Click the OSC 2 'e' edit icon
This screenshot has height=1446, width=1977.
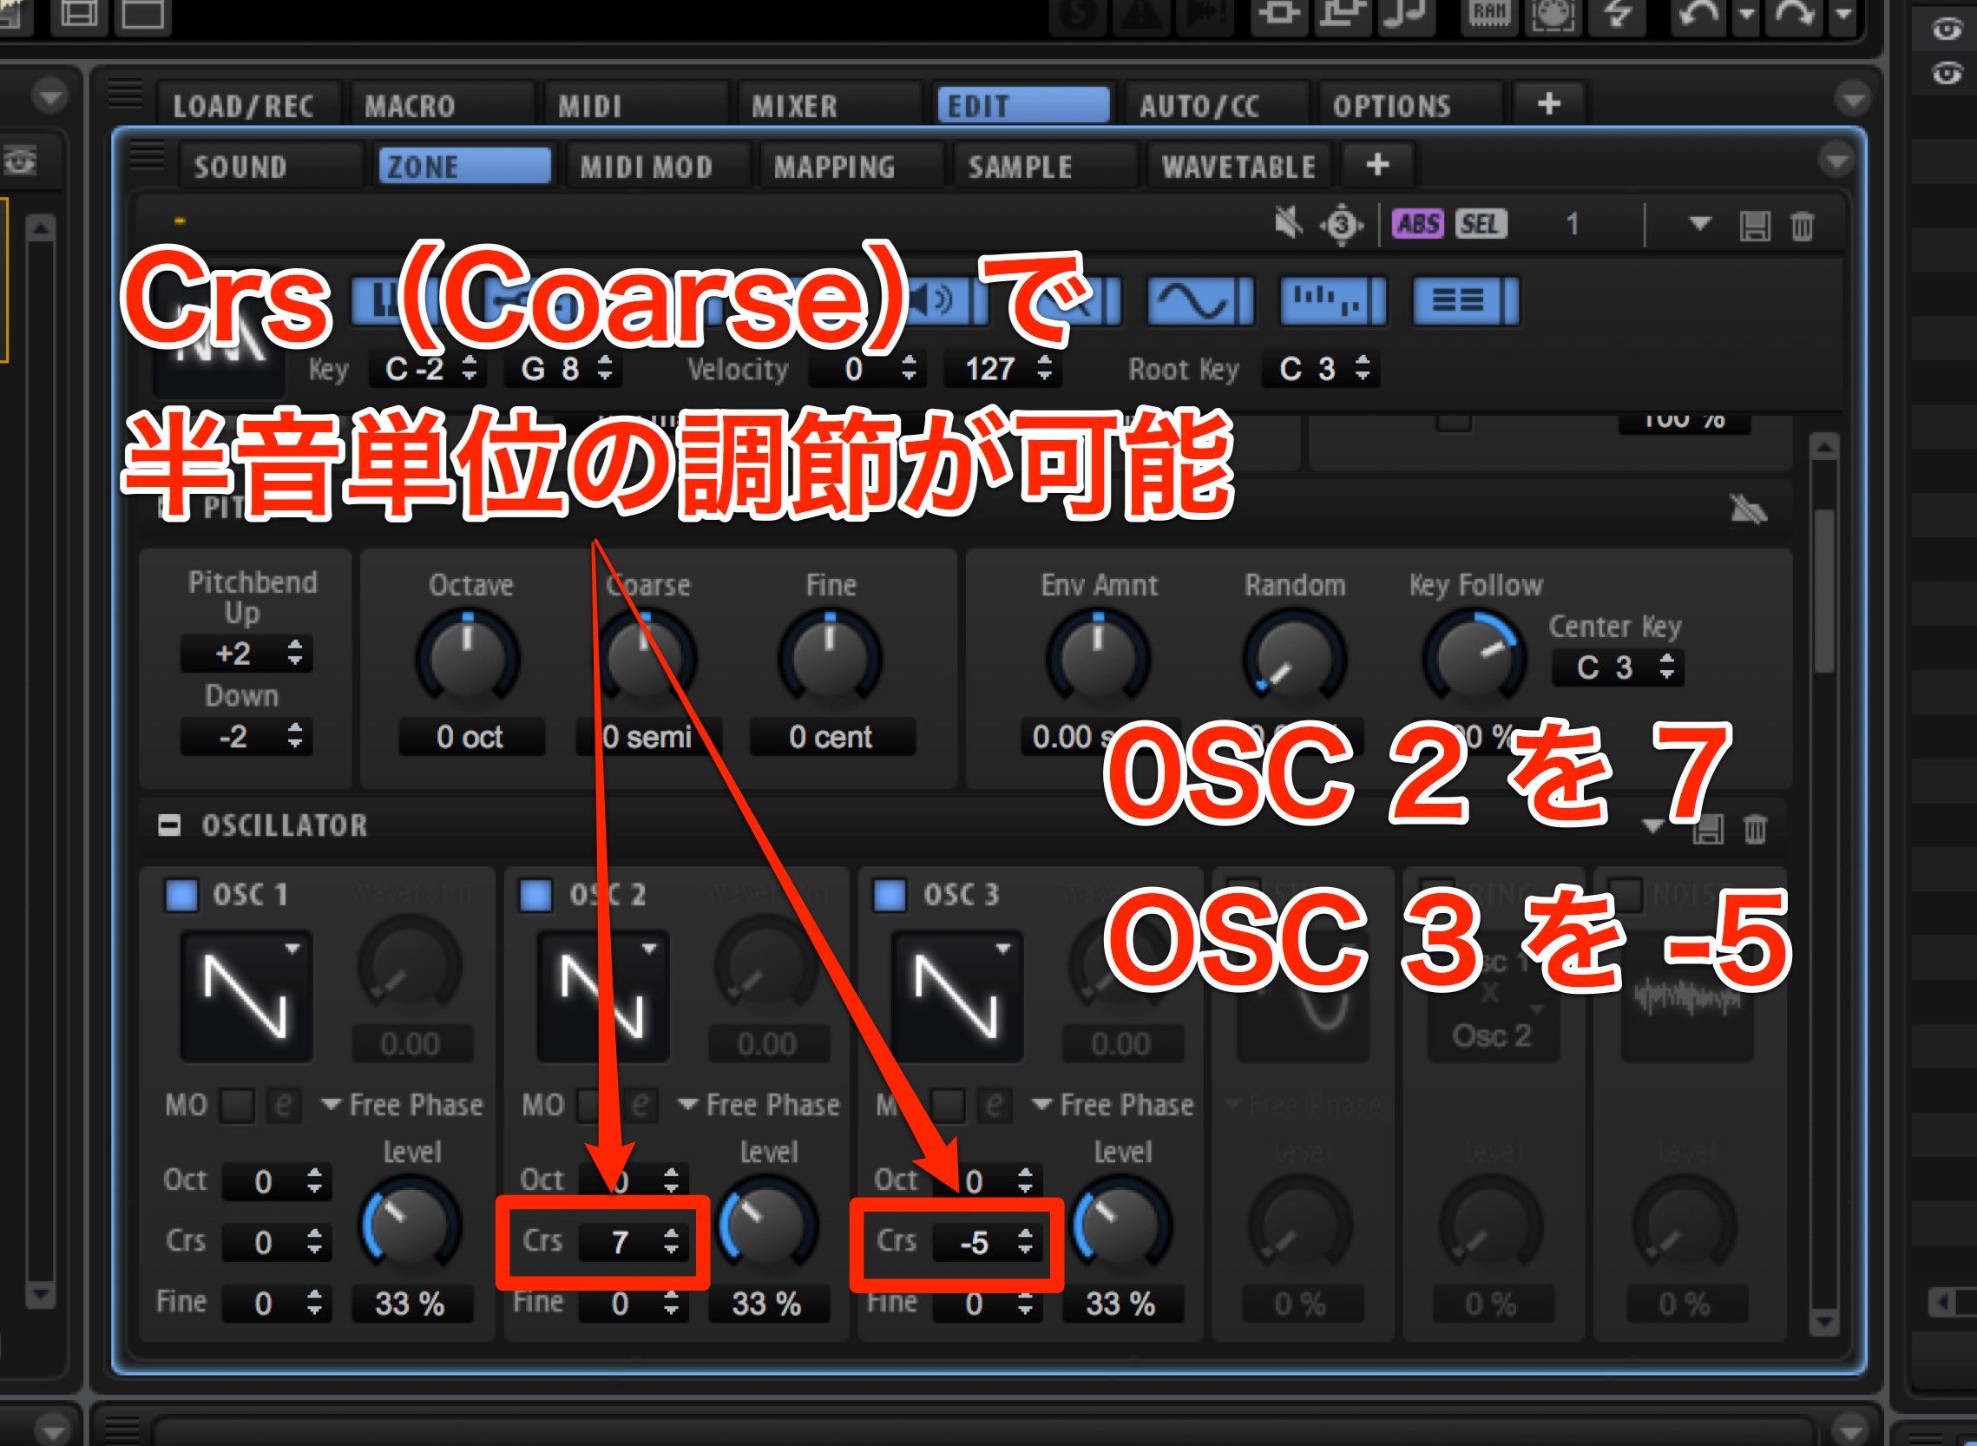[640, 1106]
